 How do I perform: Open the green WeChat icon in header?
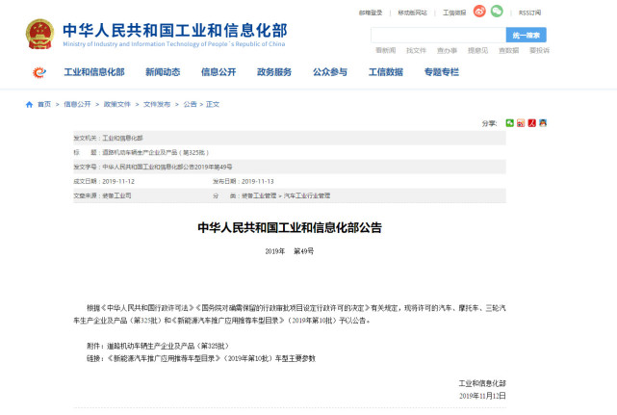click(497, 11)
